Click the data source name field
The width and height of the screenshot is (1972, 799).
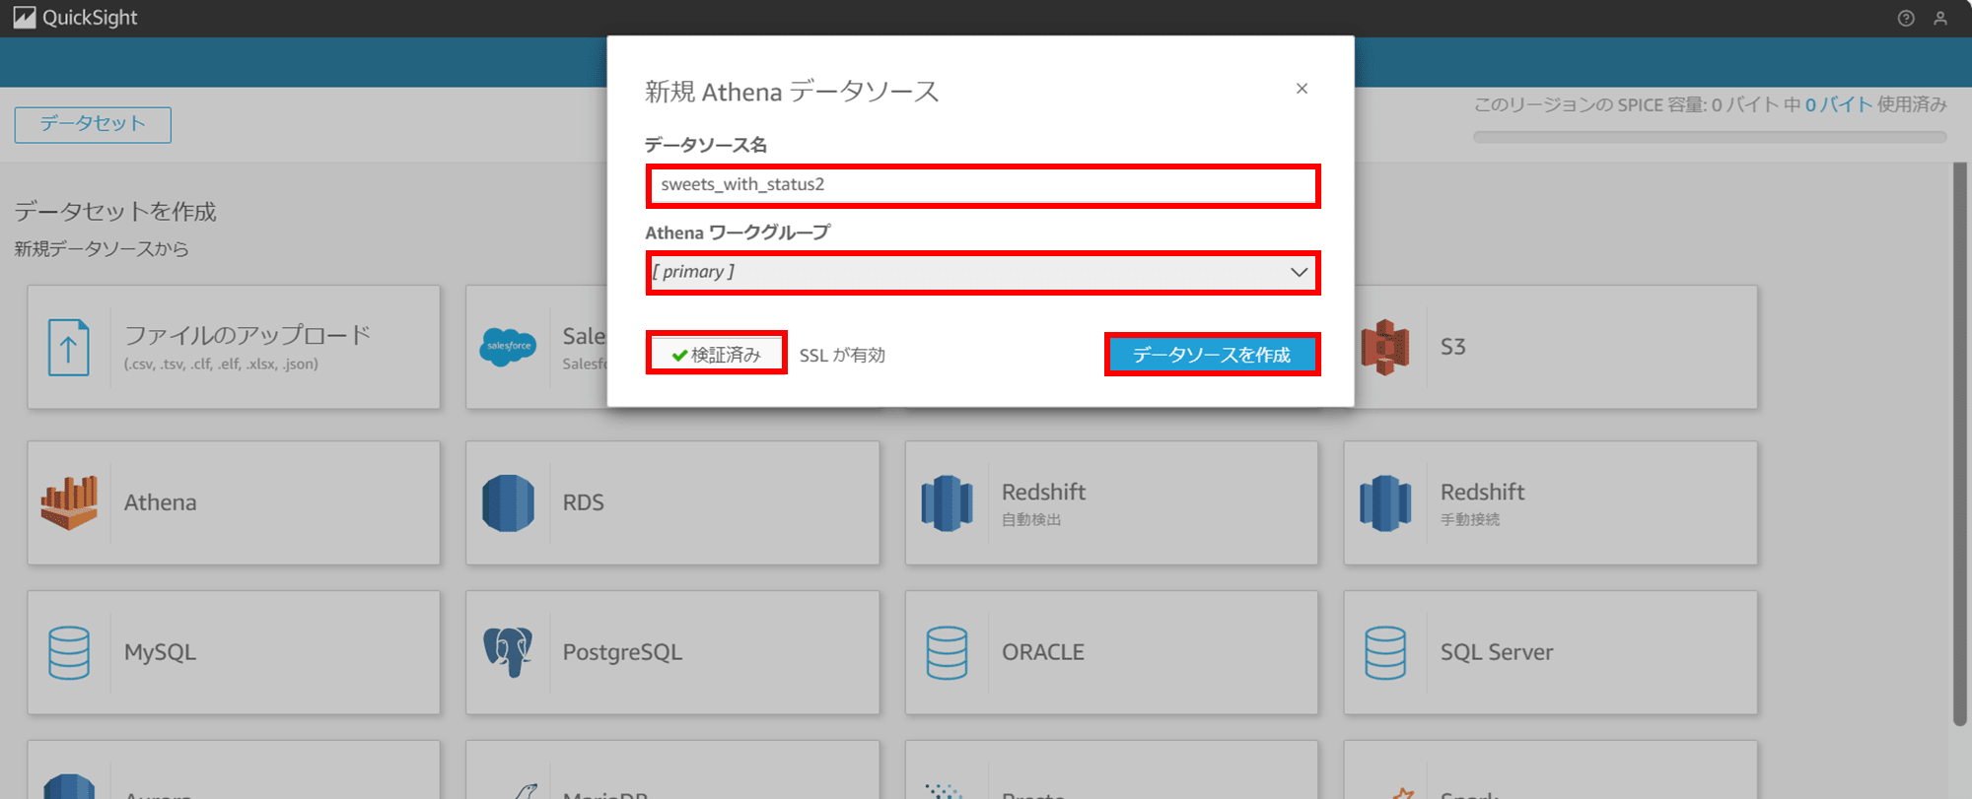[983, 185]
